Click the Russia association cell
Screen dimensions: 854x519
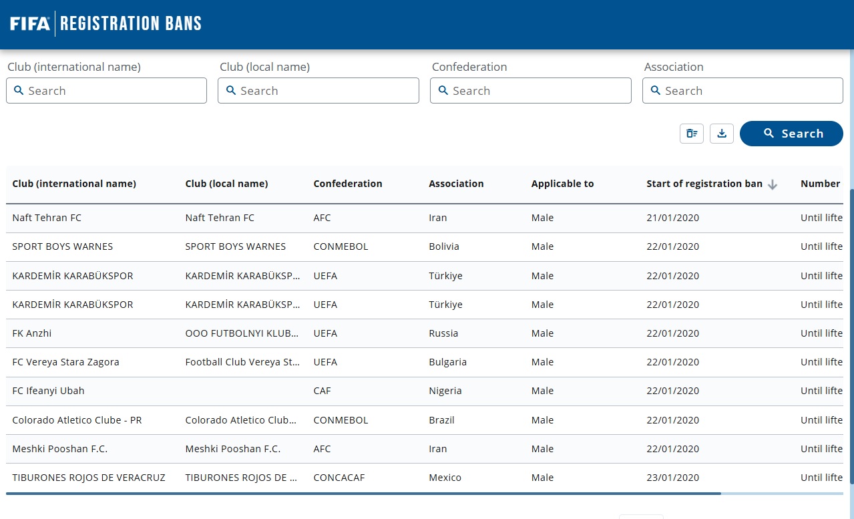pyautogui.click(x=443, y=333)
